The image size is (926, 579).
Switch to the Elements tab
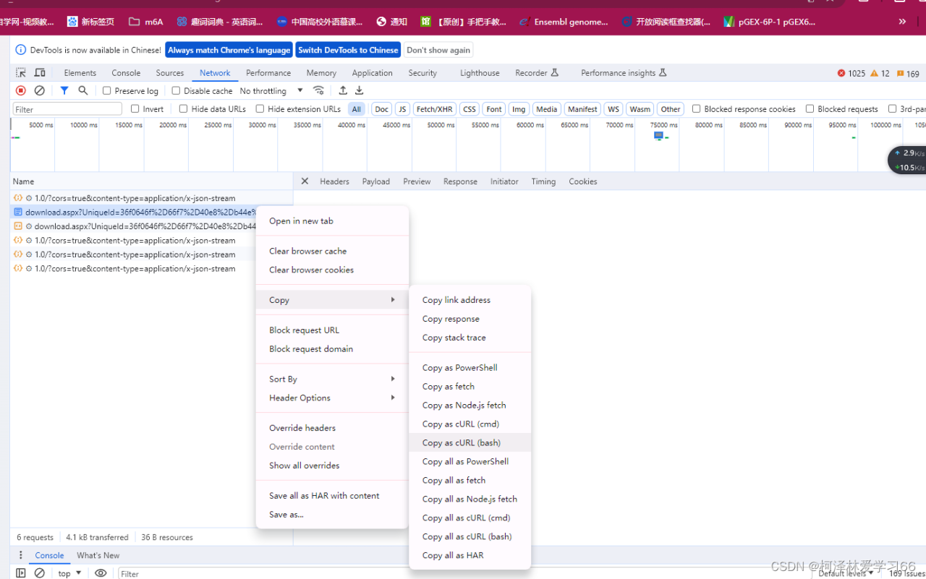point(80,73)
